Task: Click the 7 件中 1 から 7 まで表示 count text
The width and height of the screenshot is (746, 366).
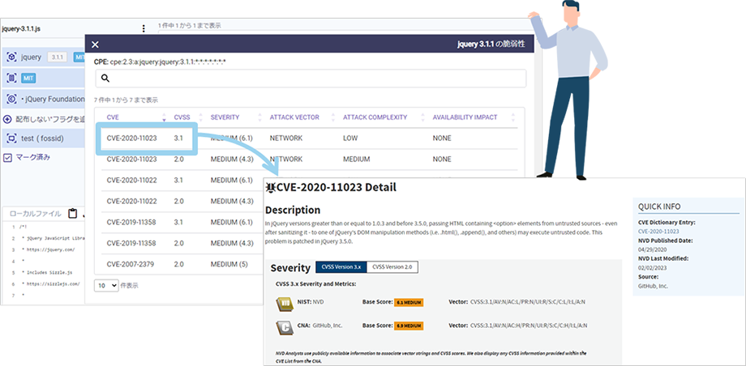Action: click(126, 100)
